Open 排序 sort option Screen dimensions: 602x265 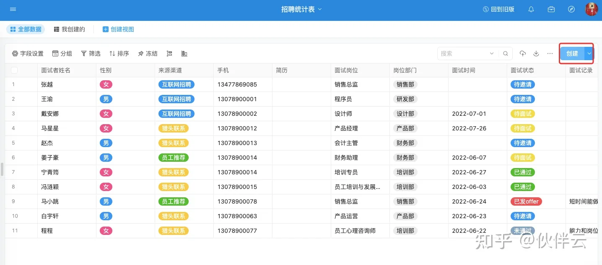[x=119, y=54]
